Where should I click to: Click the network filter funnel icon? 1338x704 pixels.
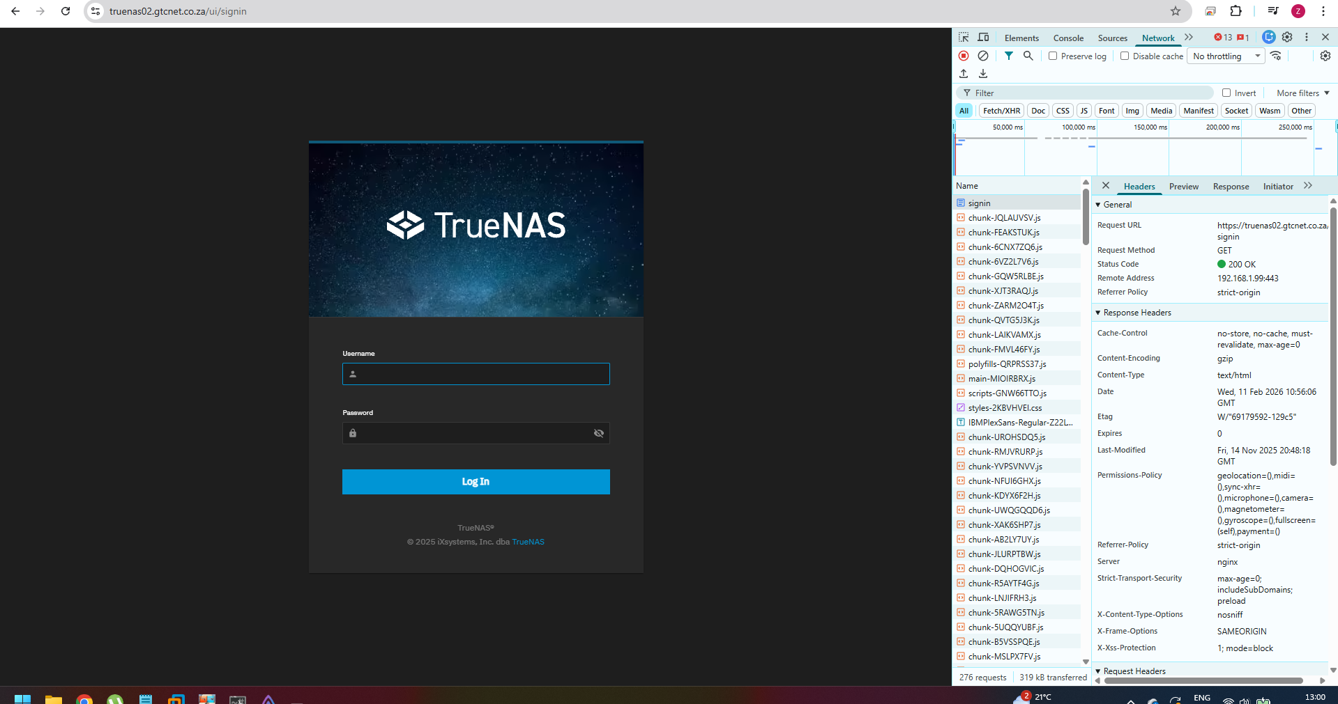click(1008, 56)
